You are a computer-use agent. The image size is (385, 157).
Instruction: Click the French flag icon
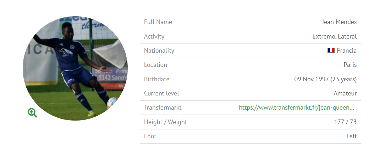tap(331, 50)
